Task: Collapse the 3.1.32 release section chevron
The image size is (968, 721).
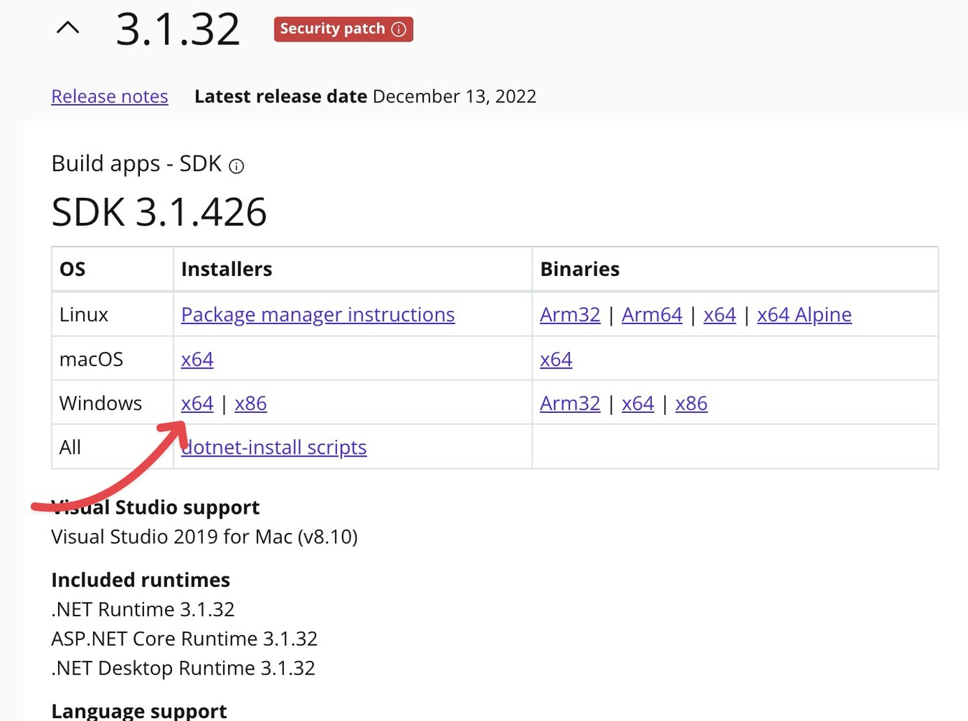Action: tap(68, 29)
